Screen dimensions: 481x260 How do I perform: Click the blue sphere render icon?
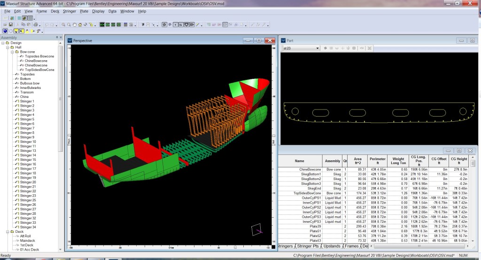point(5,31)
